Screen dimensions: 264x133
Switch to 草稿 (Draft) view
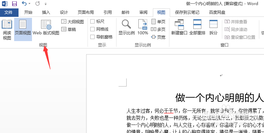(x=69, y=30)
